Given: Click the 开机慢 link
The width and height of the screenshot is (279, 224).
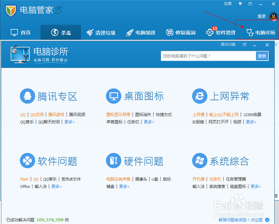Looking at the screenshot, I should [x=198, y=179].
